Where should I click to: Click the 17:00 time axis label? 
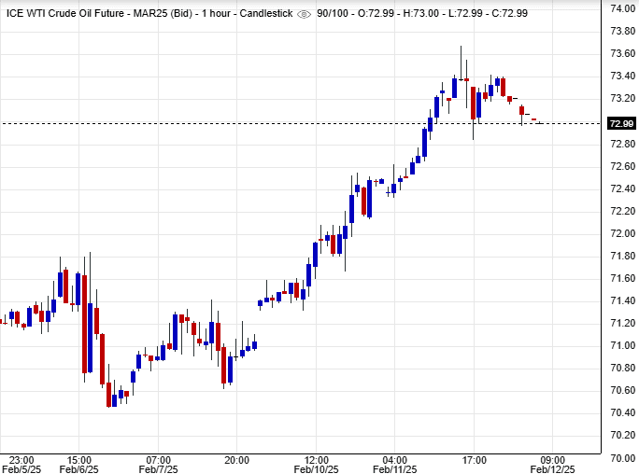[475, 459]
